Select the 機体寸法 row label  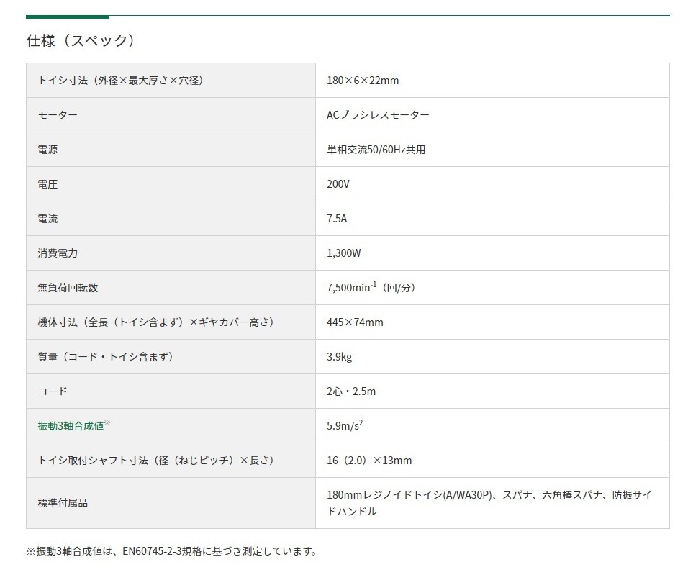pyautogui.click(x=155, y=322)
